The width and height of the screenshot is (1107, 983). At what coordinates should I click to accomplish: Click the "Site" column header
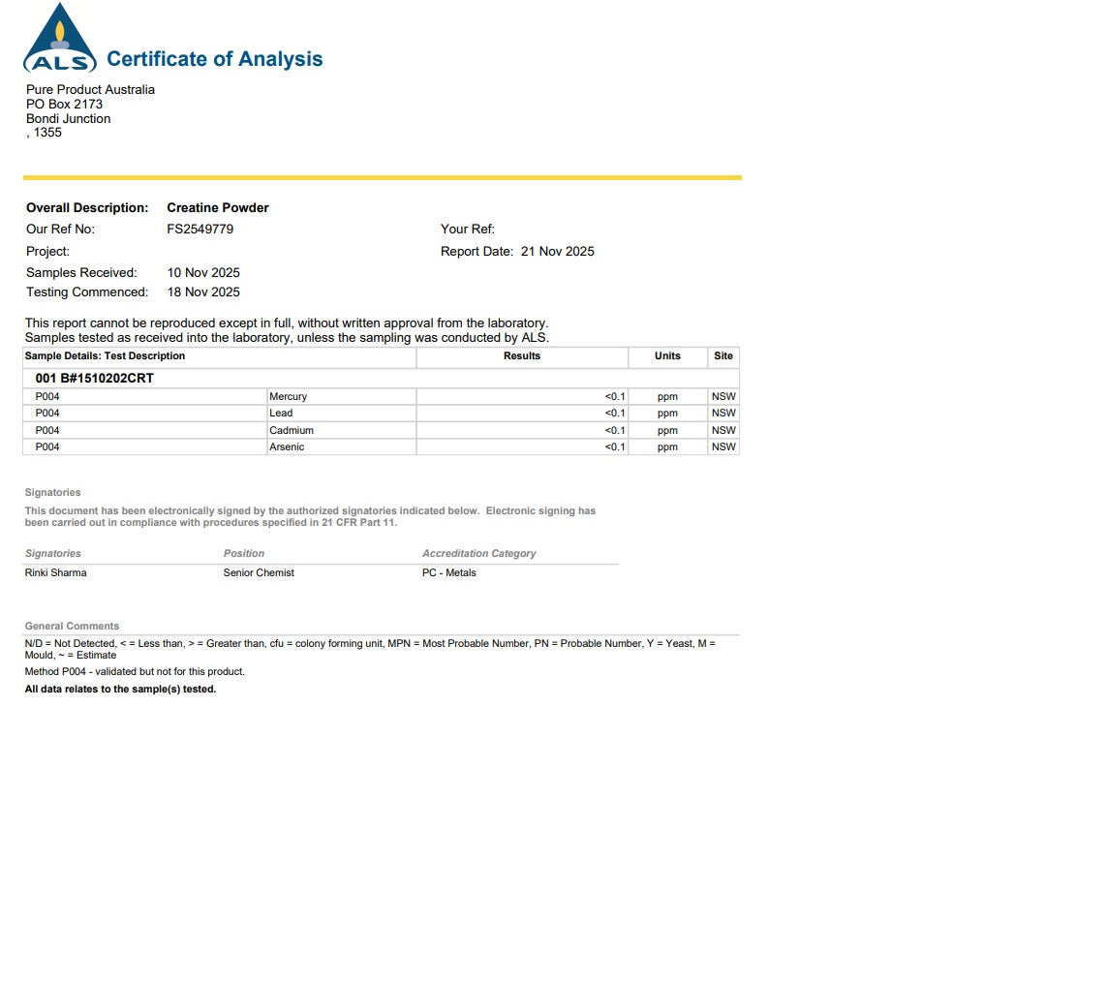pos(723,356)
